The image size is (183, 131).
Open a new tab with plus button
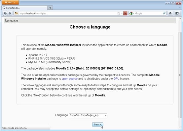point(50,8)
